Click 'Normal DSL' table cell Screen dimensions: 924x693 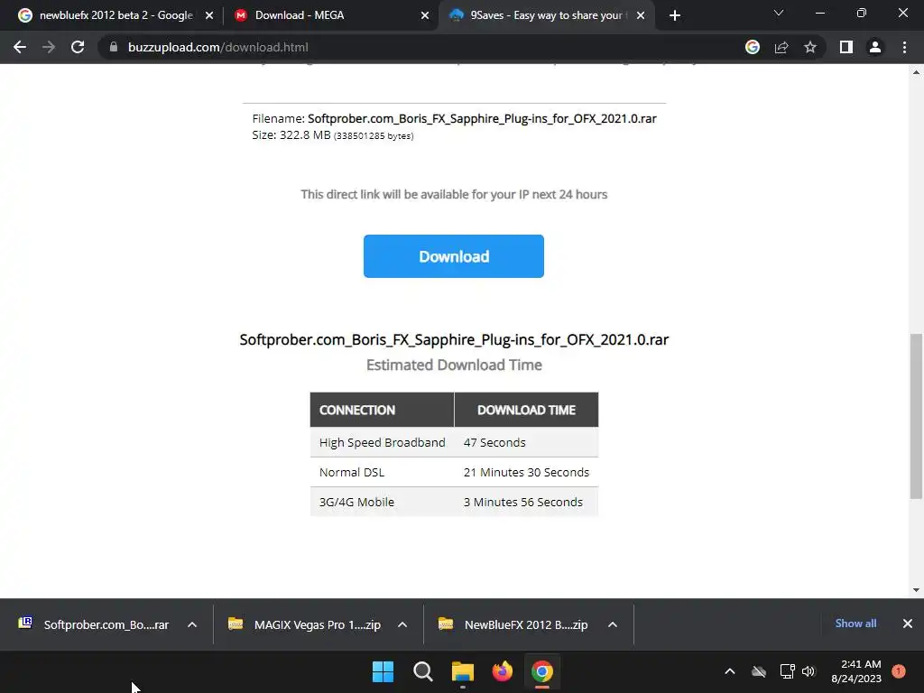click(x=382, y=472)
